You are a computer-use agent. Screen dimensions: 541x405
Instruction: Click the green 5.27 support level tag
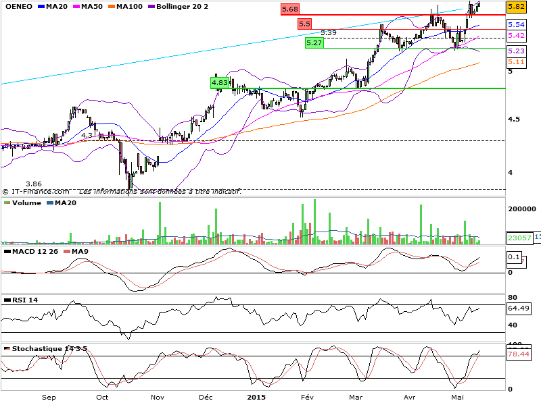(314, 43)
